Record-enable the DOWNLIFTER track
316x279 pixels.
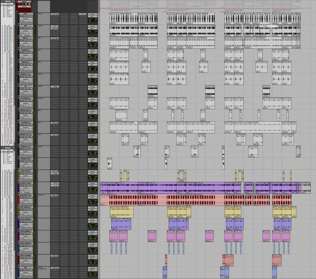click(21, 161)
